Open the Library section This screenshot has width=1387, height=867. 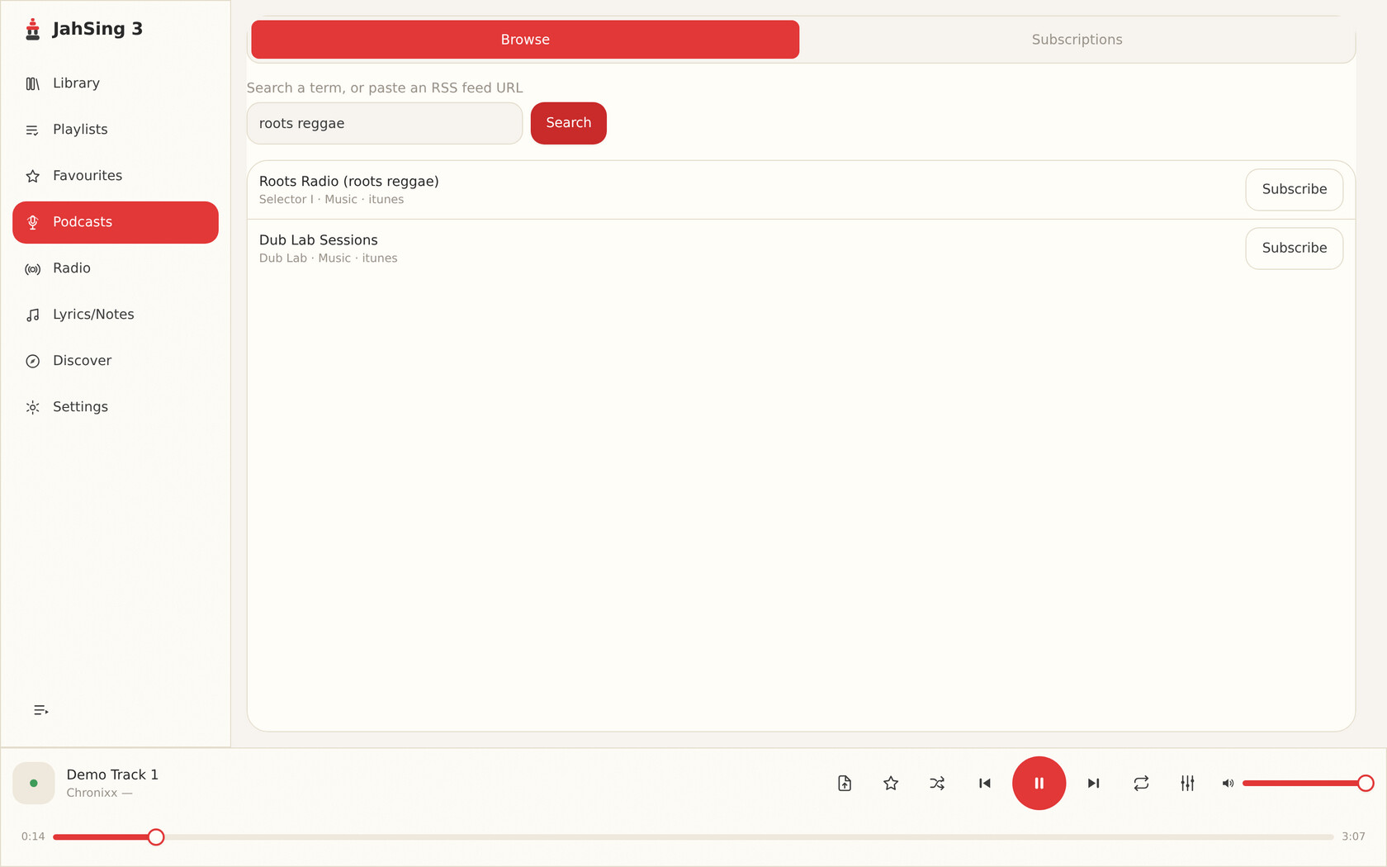116,83
